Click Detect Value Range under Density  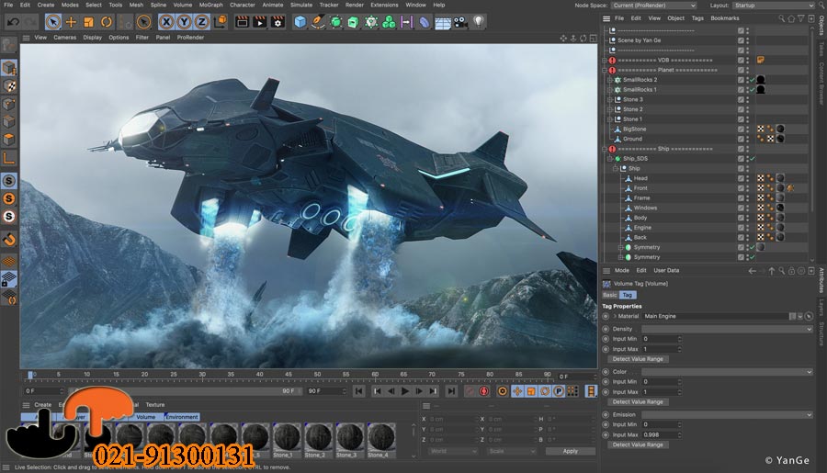click(x=638, y=359)
